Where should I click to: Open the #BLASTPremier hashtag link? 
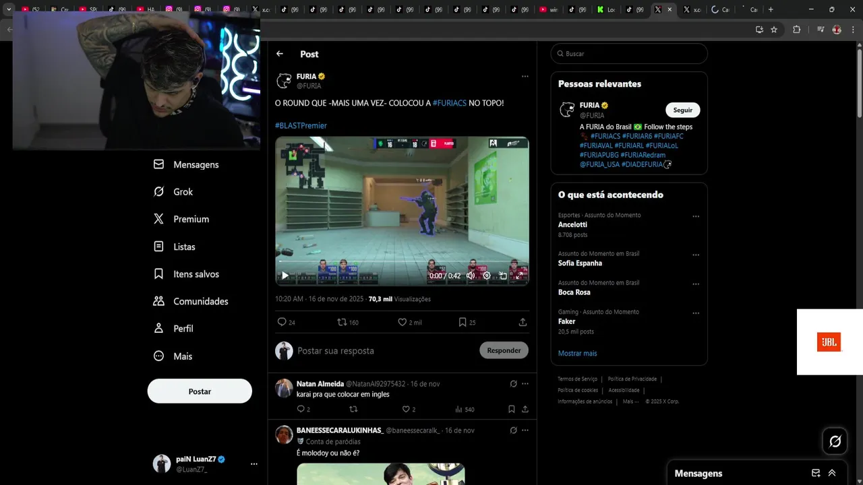tap(301, 125)
